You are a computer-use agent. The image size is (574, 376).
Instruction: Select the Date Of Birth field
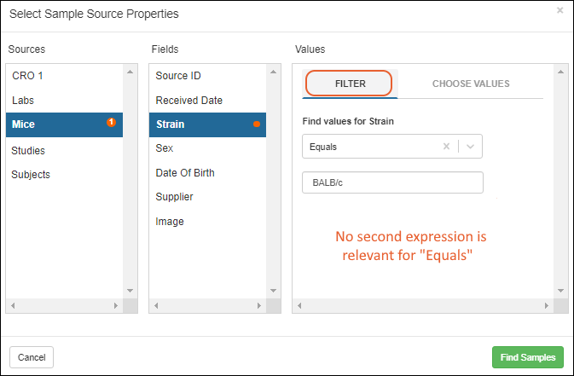[185, 172]
